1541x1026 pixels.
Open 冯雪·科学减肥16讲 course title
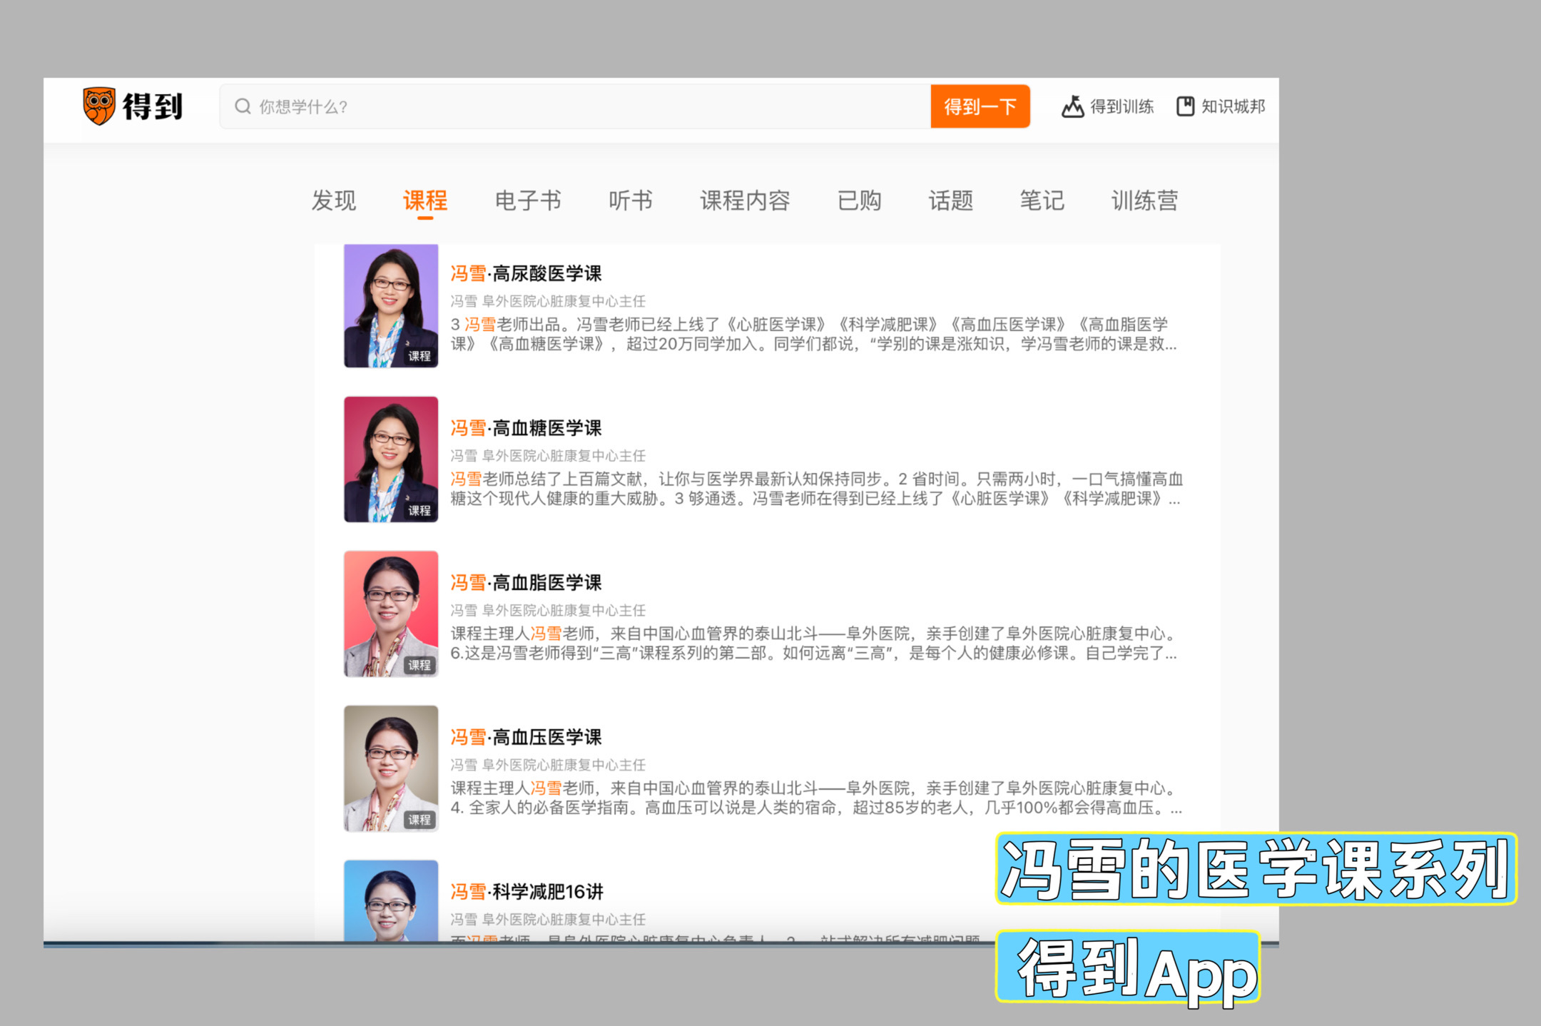point(527,891)
